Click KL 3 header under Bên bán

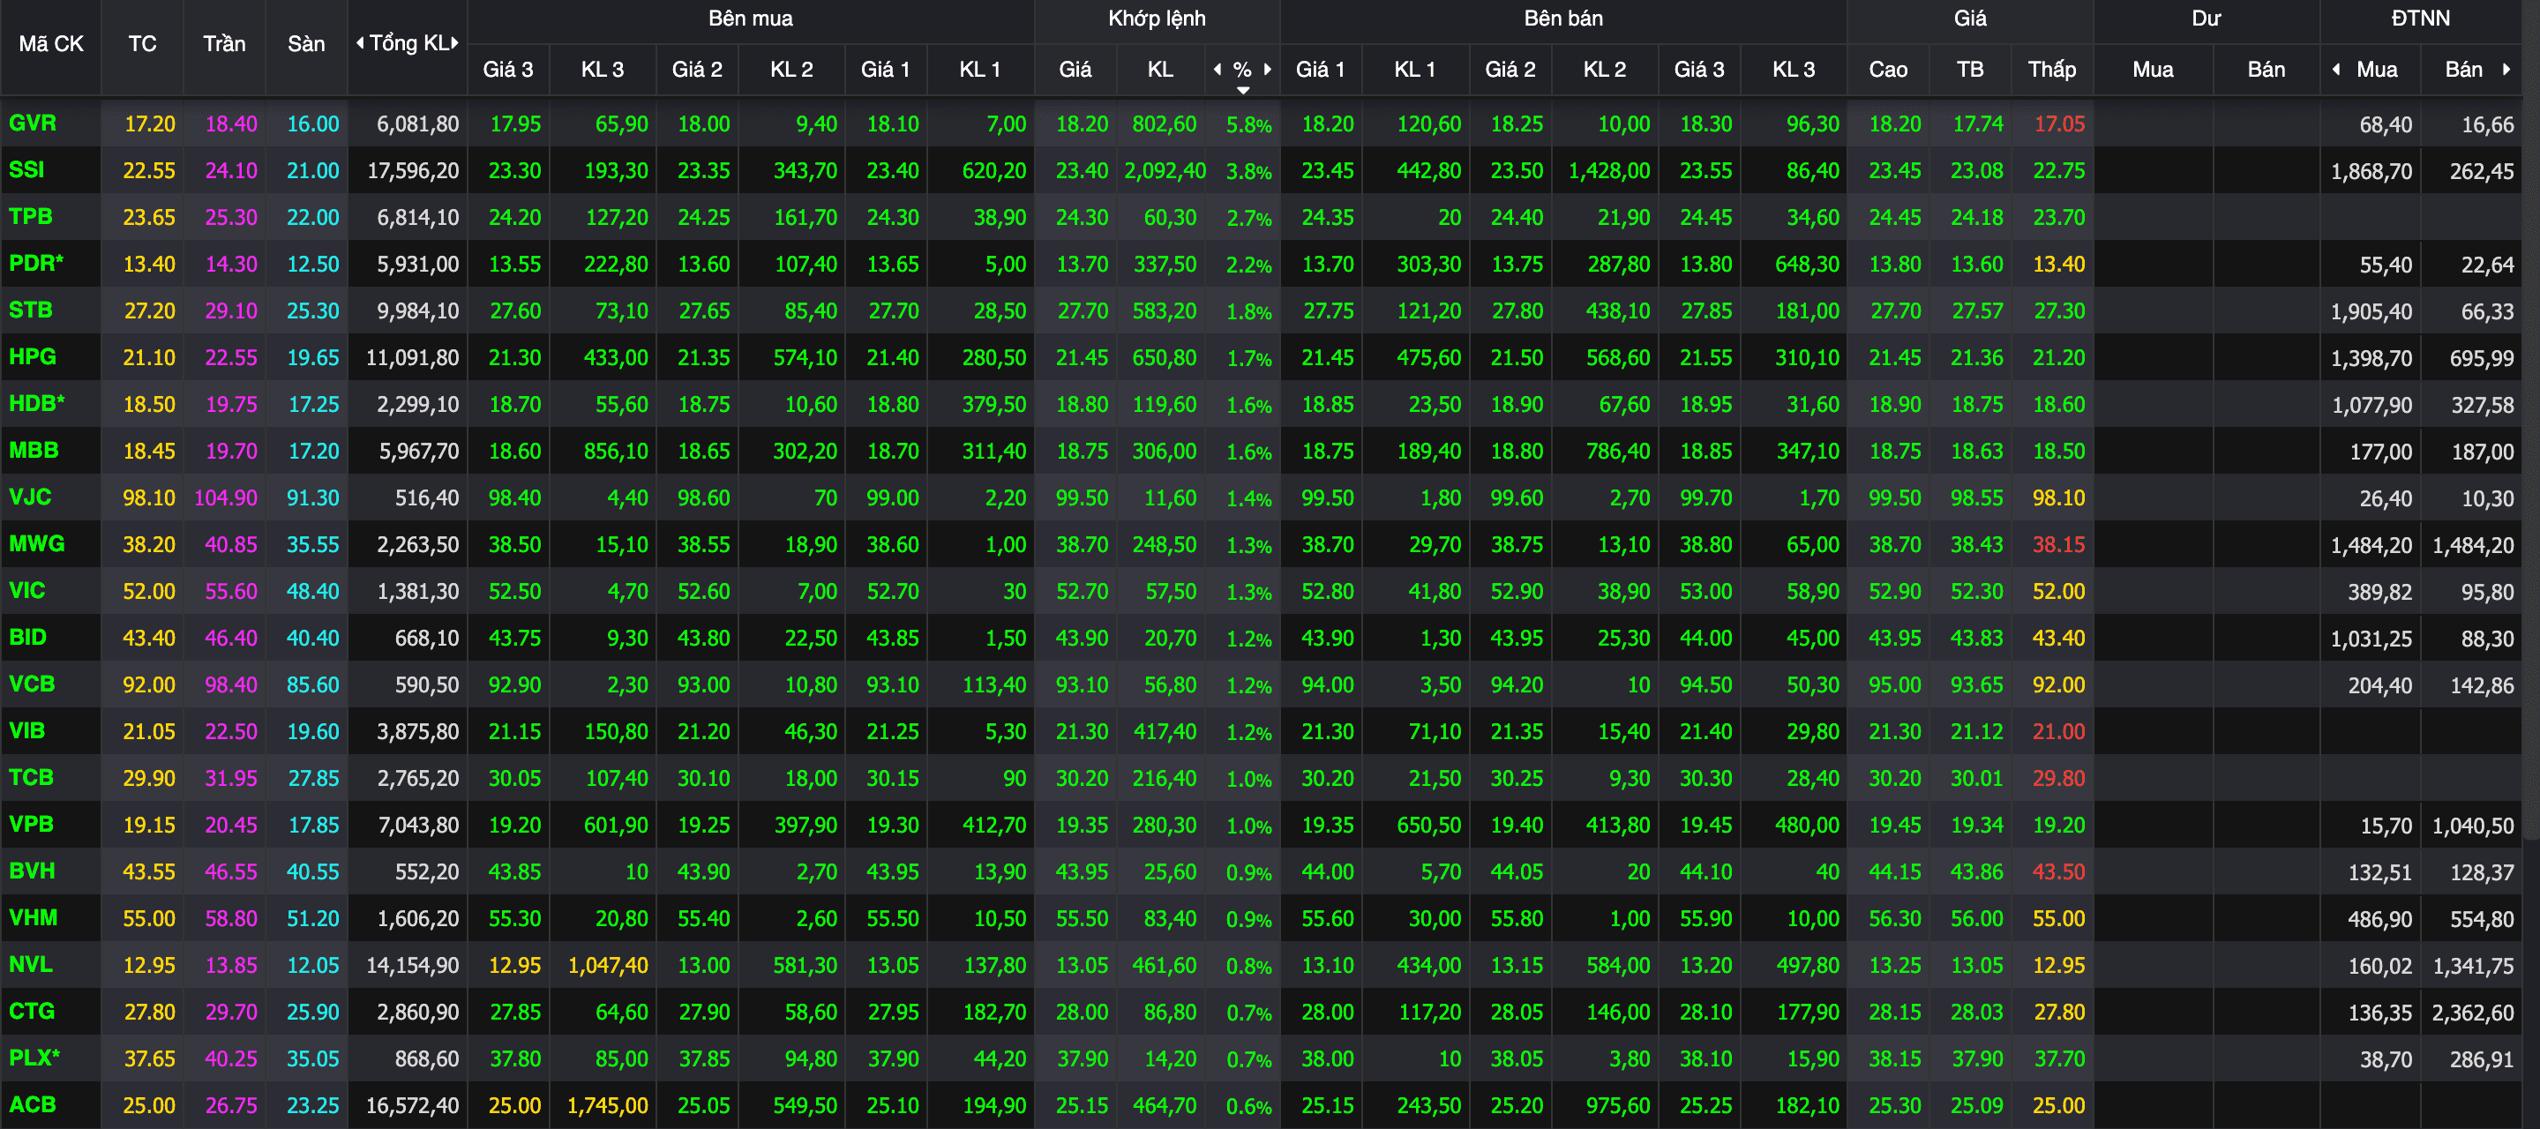click(1794, 69)
